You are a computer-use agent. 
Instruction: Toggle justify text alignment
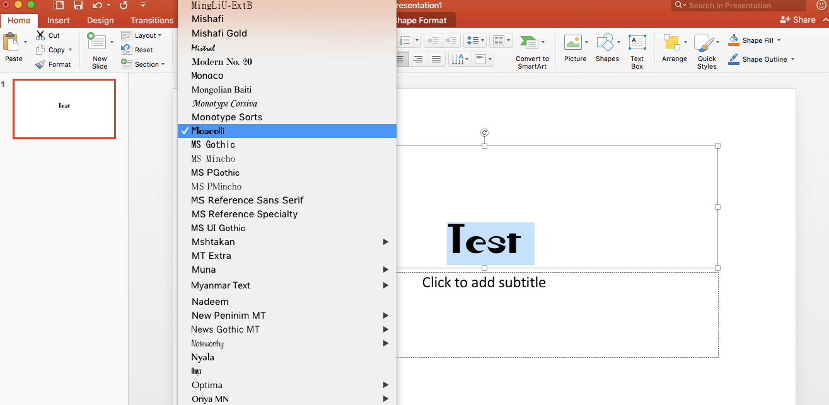[435, 59]
